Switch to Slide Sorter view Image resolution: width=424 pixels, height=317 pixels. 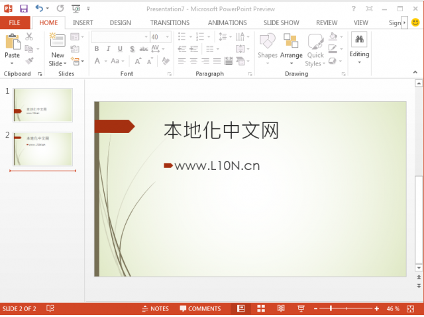261,308
